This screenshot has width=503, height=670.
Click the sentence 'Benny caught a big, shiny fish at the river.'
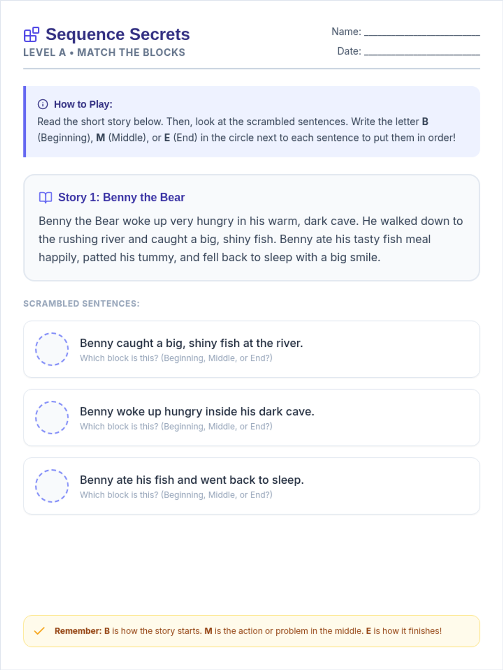pyautogui.click(x=191, y=343)
